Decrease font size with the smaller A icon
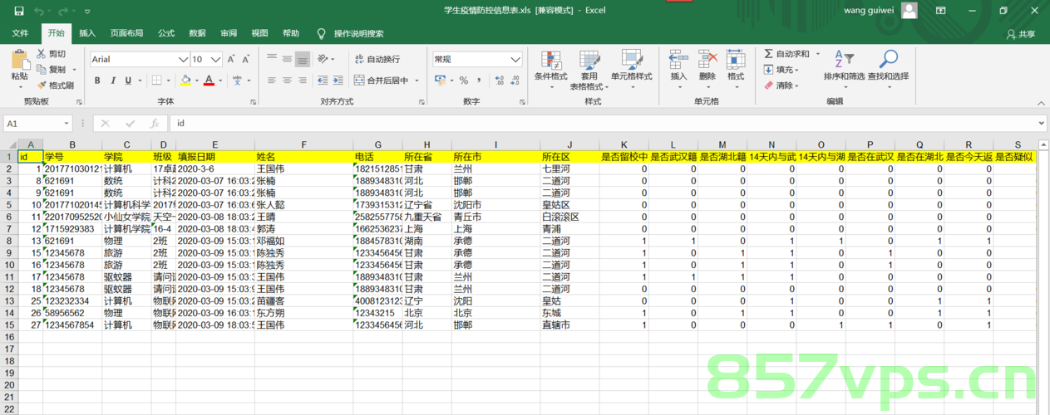Screen dimensions: 1050x415 pos(244,60)
